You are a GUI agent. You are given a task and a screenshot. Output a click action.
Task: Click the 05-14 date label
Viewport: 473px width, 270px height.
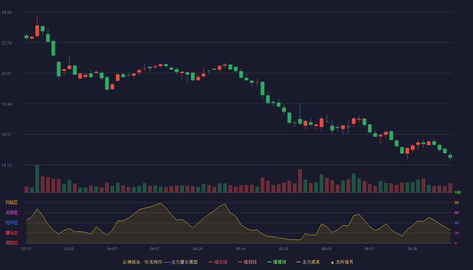point(241,249)
